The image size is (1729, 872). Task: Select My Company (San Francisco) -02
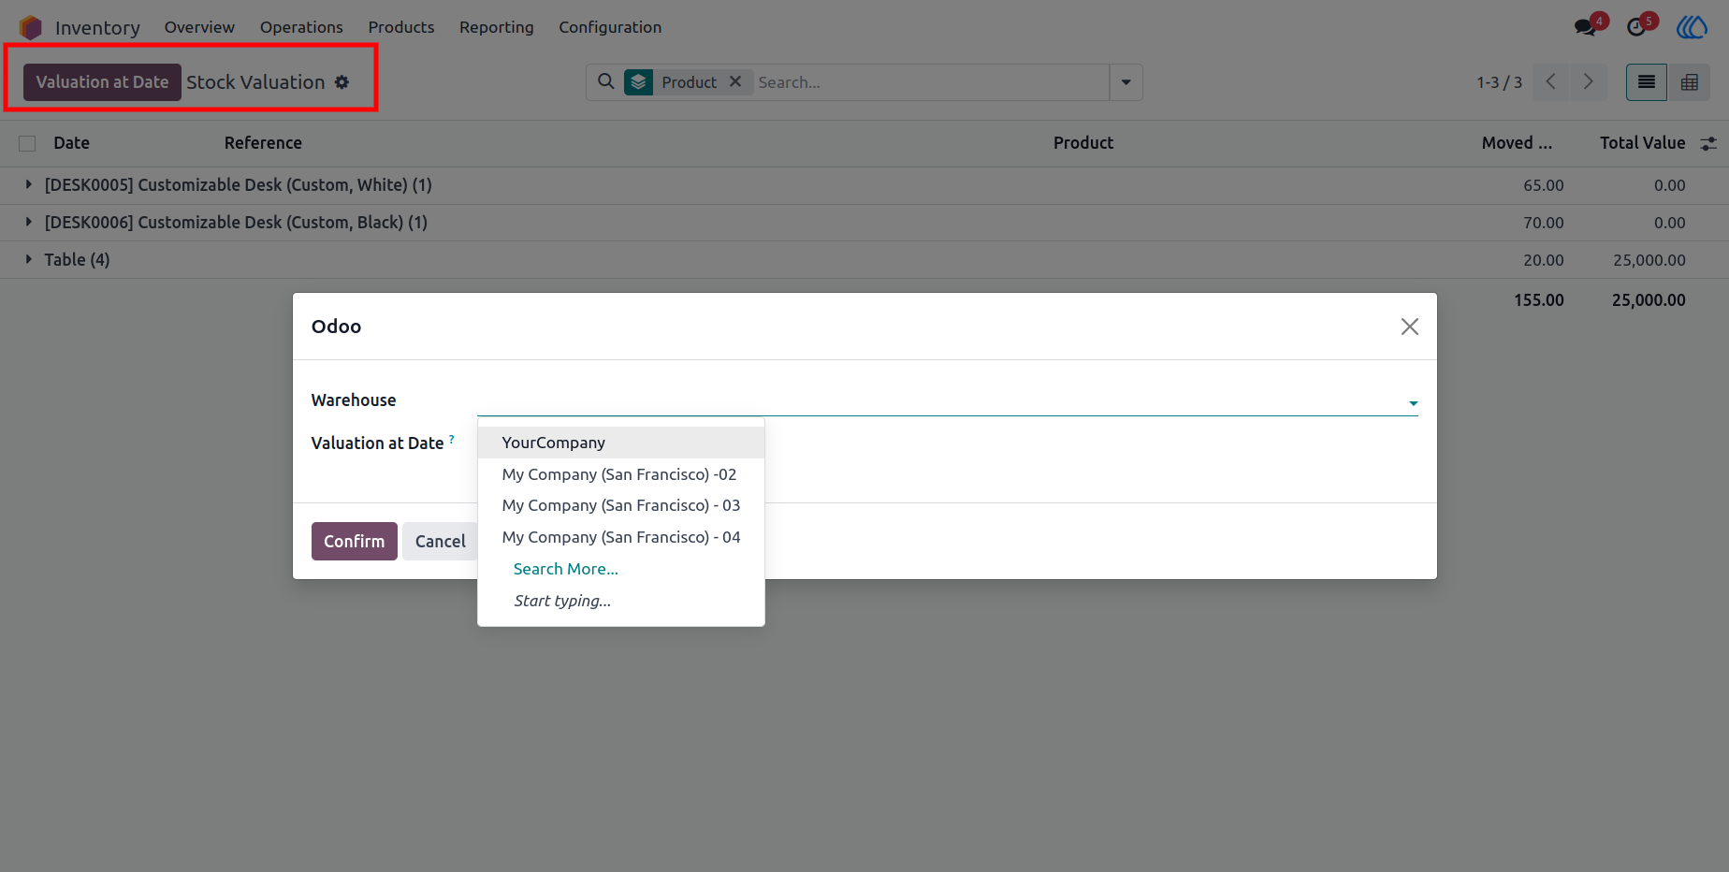click(621, 474)
